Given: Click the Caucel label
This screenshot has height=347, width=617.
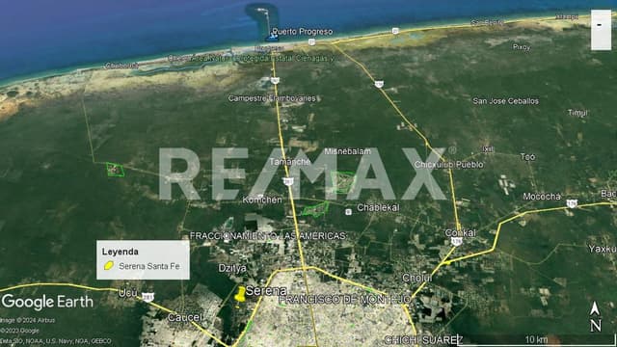Looking at the screenshot, I should pos(184,317).
